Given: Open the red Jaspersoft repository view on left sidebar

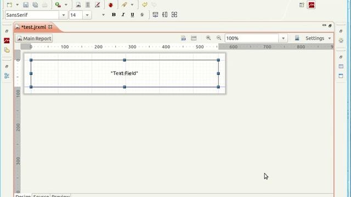Looking at the screenshot, I should pos(7,40).
